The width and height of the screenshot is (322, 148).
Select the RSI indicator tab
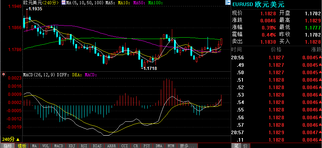pos(84,146)
